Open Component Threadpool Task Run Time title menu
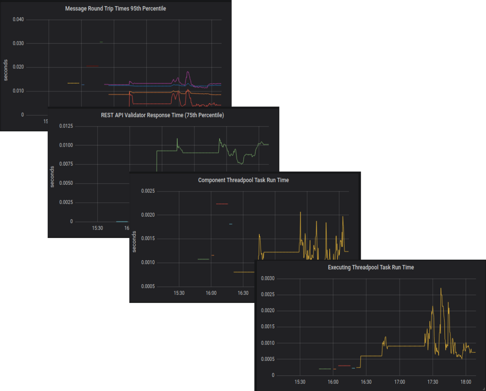Image resolution: width=486 pixels, height=391 pixels. click(243, 180)
